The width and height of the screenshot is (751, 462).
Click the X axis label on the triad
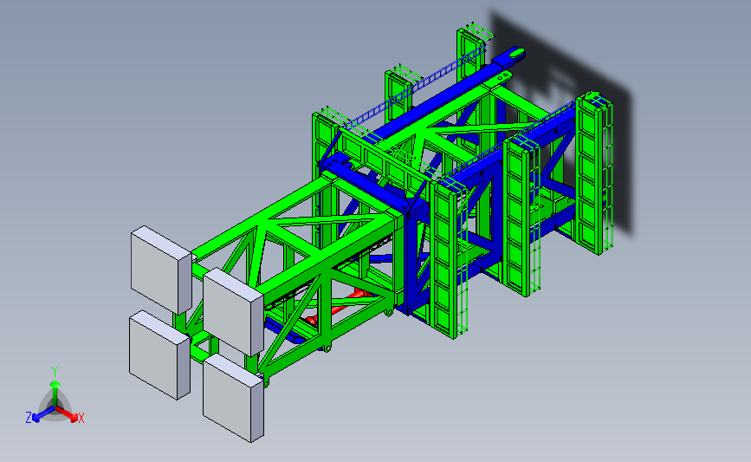click(x=81, y=418)
